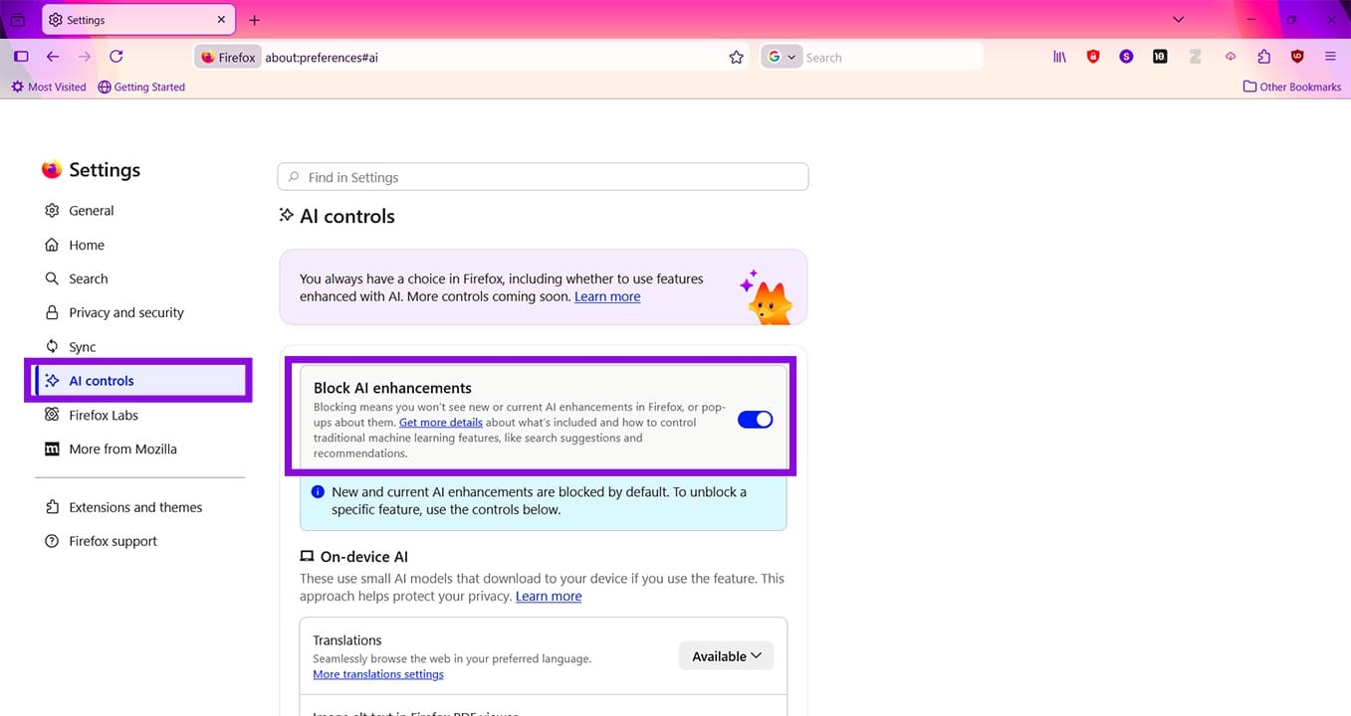Open the Google search engine dropdown
Viewport: 1351px width, 716px height.
click(x=782, y=58)
